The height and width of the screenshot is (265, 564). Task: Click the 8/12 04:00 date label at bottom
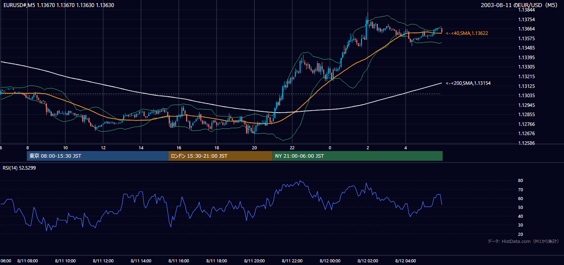405,261
